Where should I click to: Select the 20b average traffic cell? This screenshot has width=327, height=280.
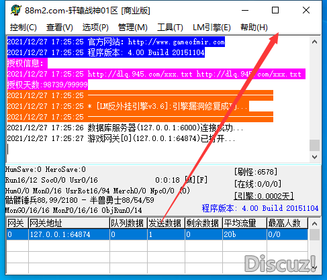pos(244,234)
